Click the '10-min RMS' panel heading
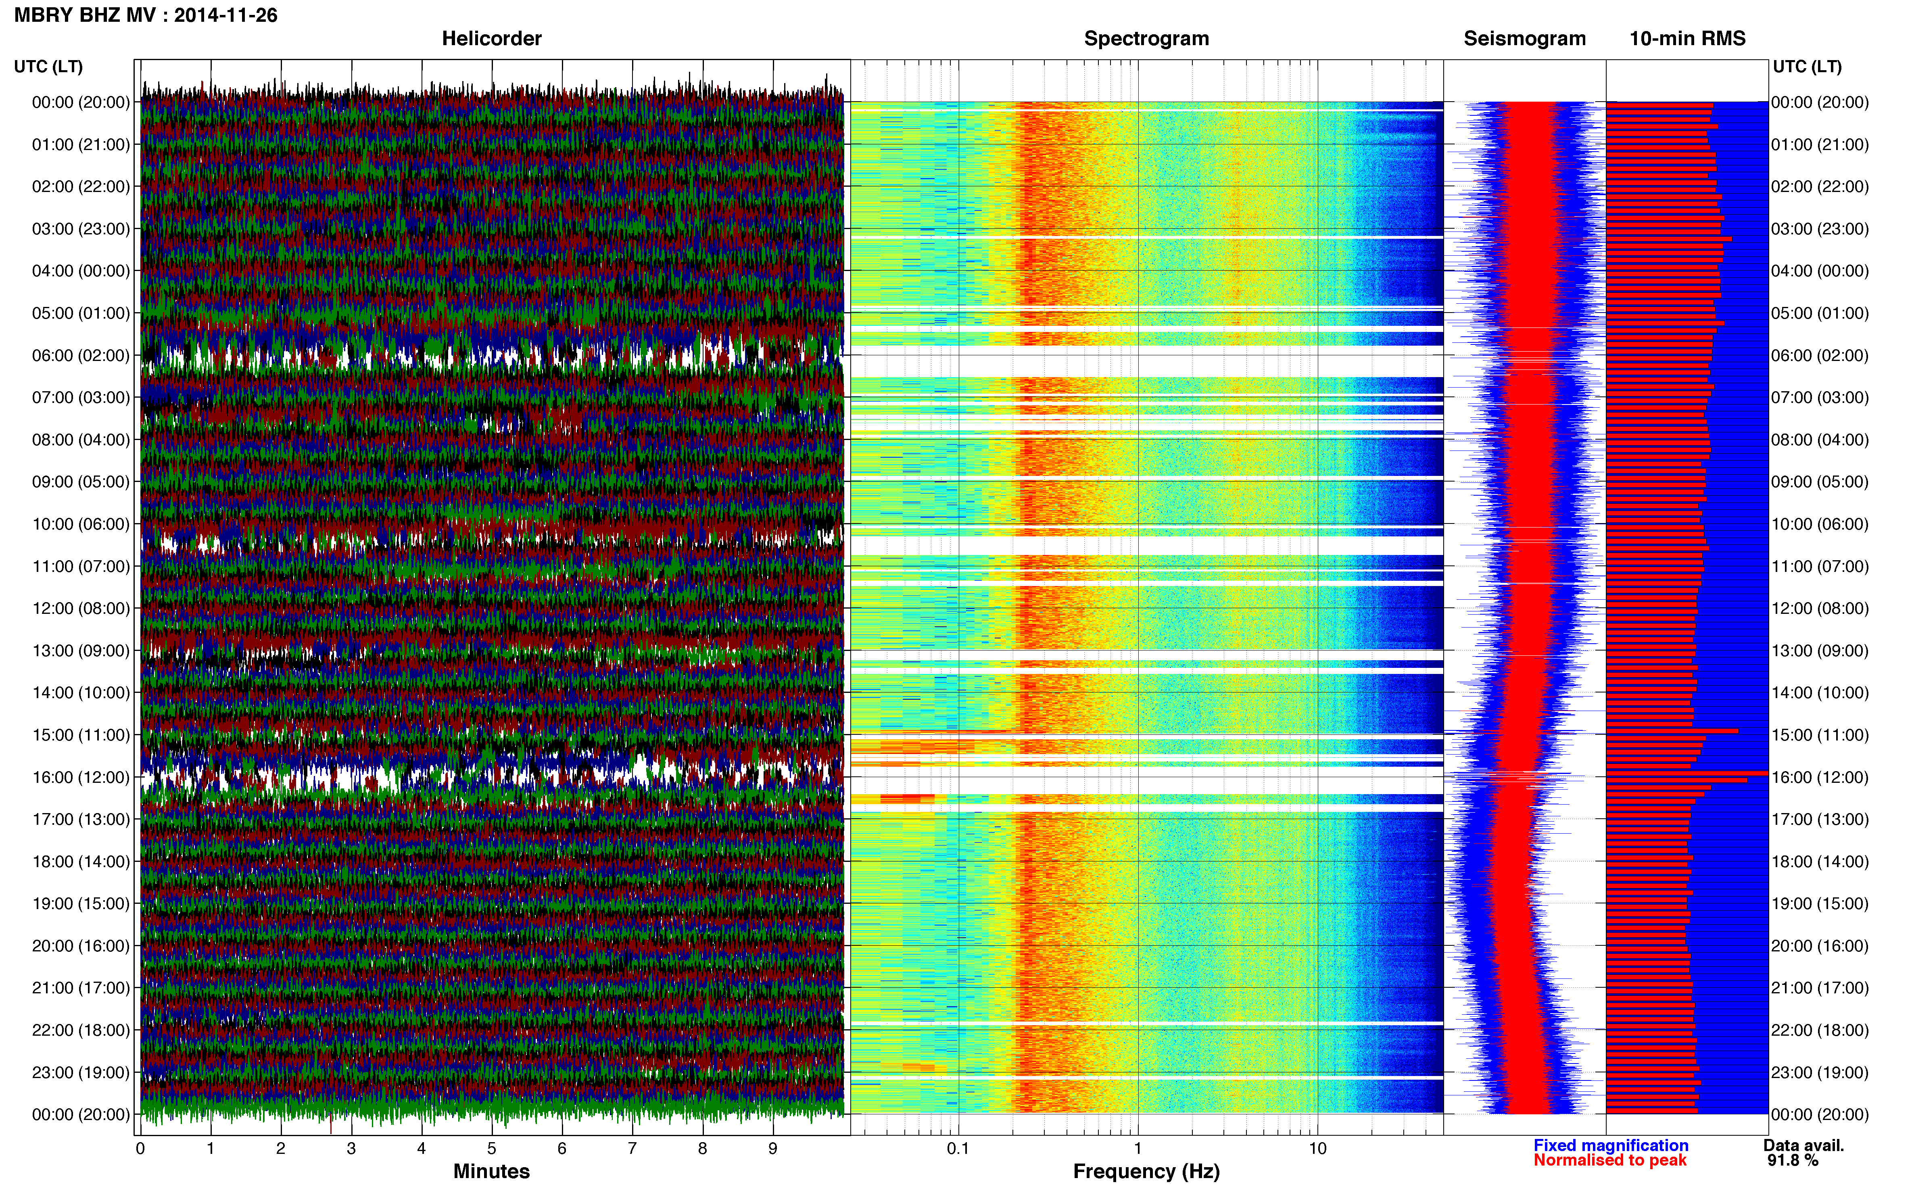This screenshot has height=1195, width=1912. [1687, 39]
